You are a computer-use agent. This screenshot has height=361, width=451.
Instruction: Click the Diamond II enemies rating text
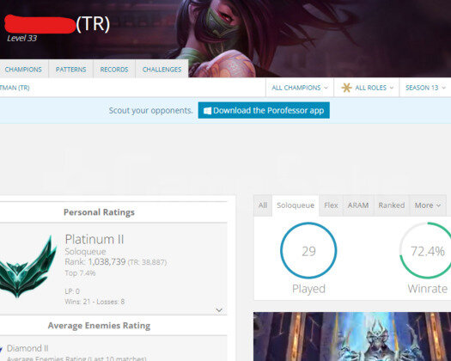pyautogui.click(x=27, y=348)
